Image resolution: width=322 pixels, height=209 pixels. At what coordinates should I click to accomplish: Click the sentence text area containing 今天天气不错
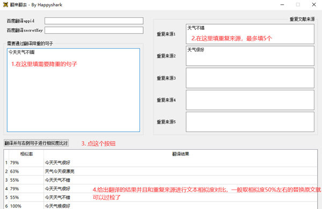tap(74, 90)
